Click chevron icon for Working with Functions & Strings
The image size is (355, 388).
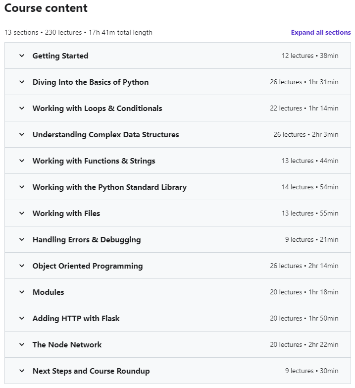pos(22,161)
